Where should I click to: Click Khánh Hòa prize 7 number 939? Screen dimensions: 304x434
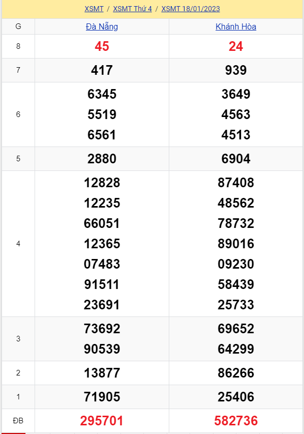tap(236, 70)
